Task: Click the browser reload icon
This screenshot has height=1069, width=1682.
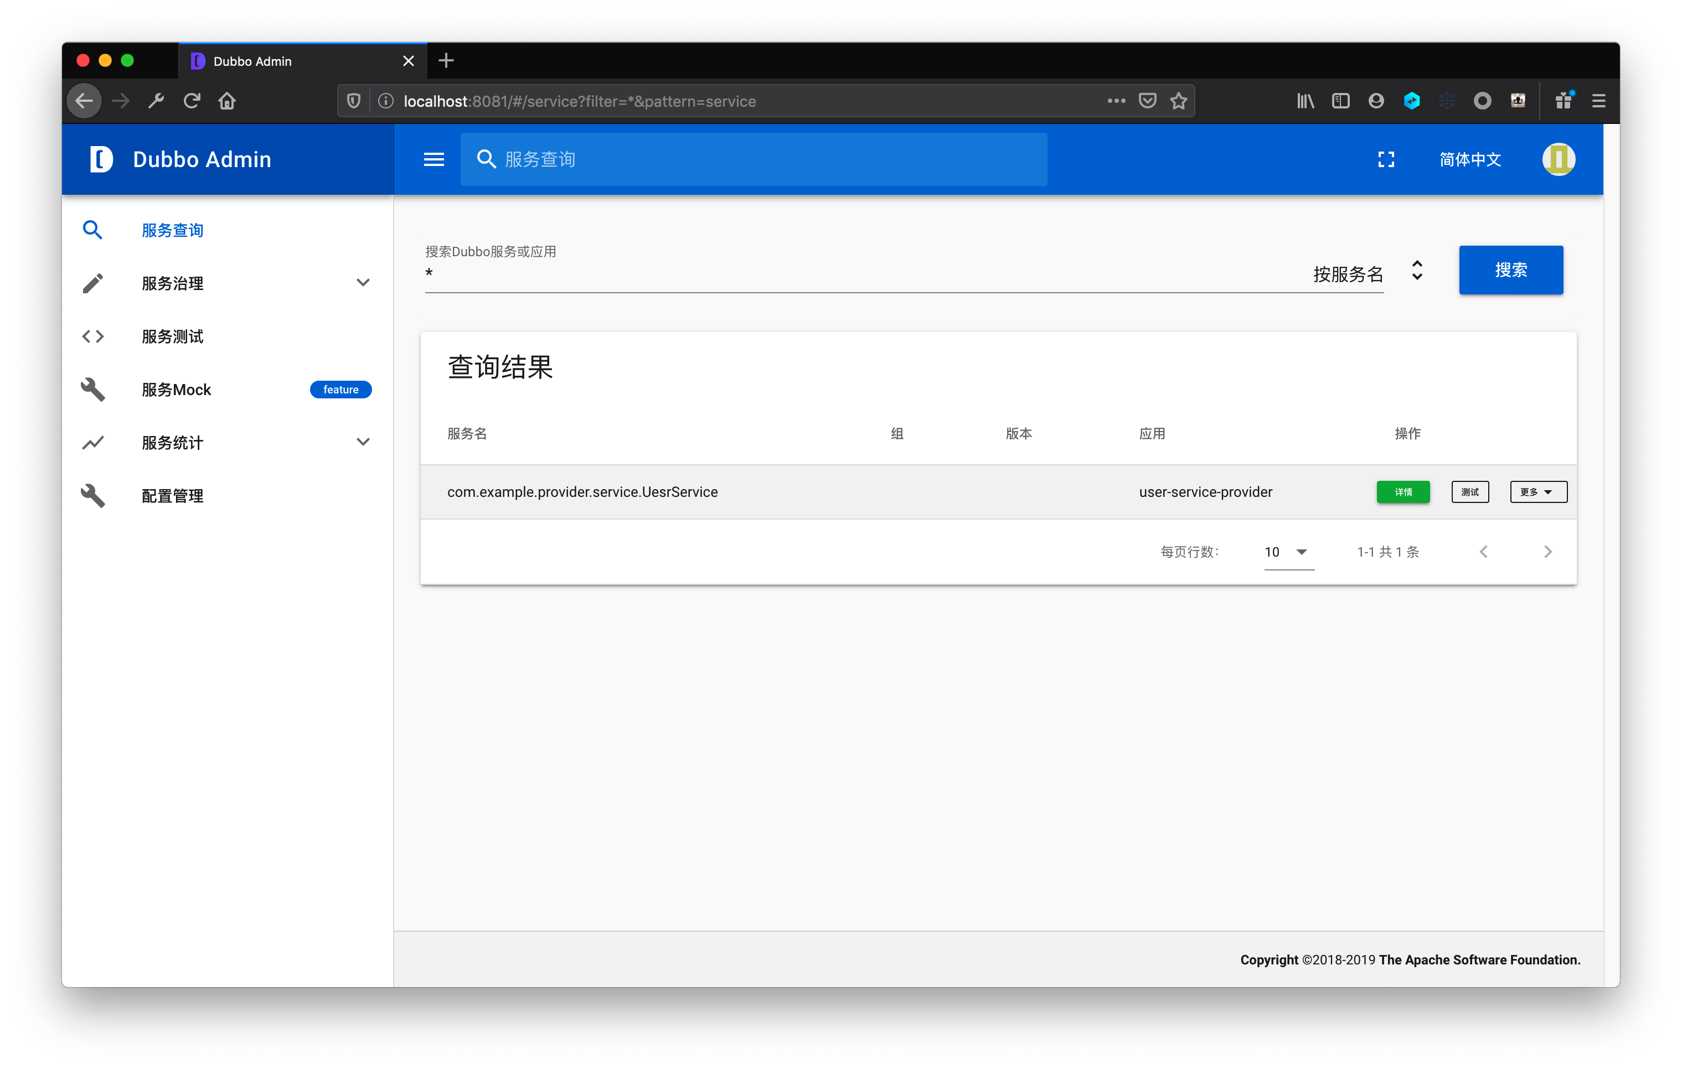Action: 192,101
